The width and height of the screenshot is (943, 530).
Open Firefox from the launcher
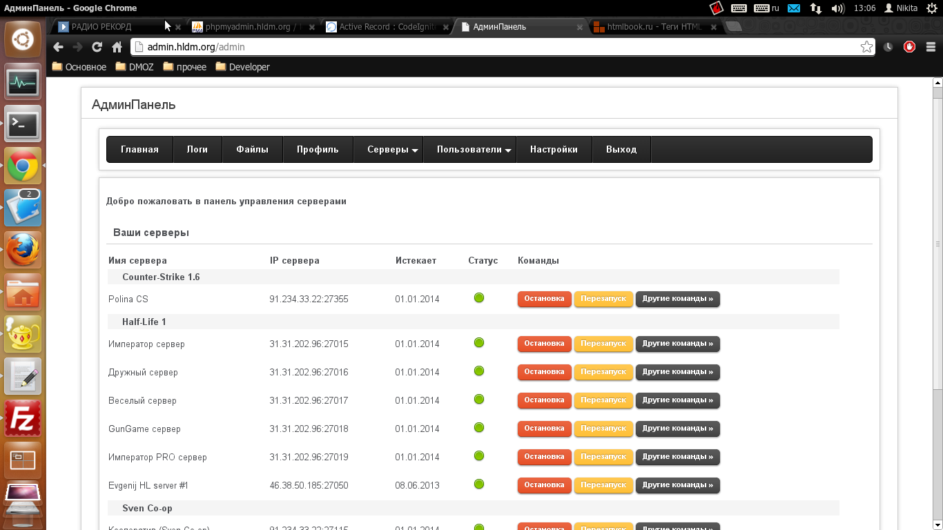pyautogui.click(x=23, y=249)
